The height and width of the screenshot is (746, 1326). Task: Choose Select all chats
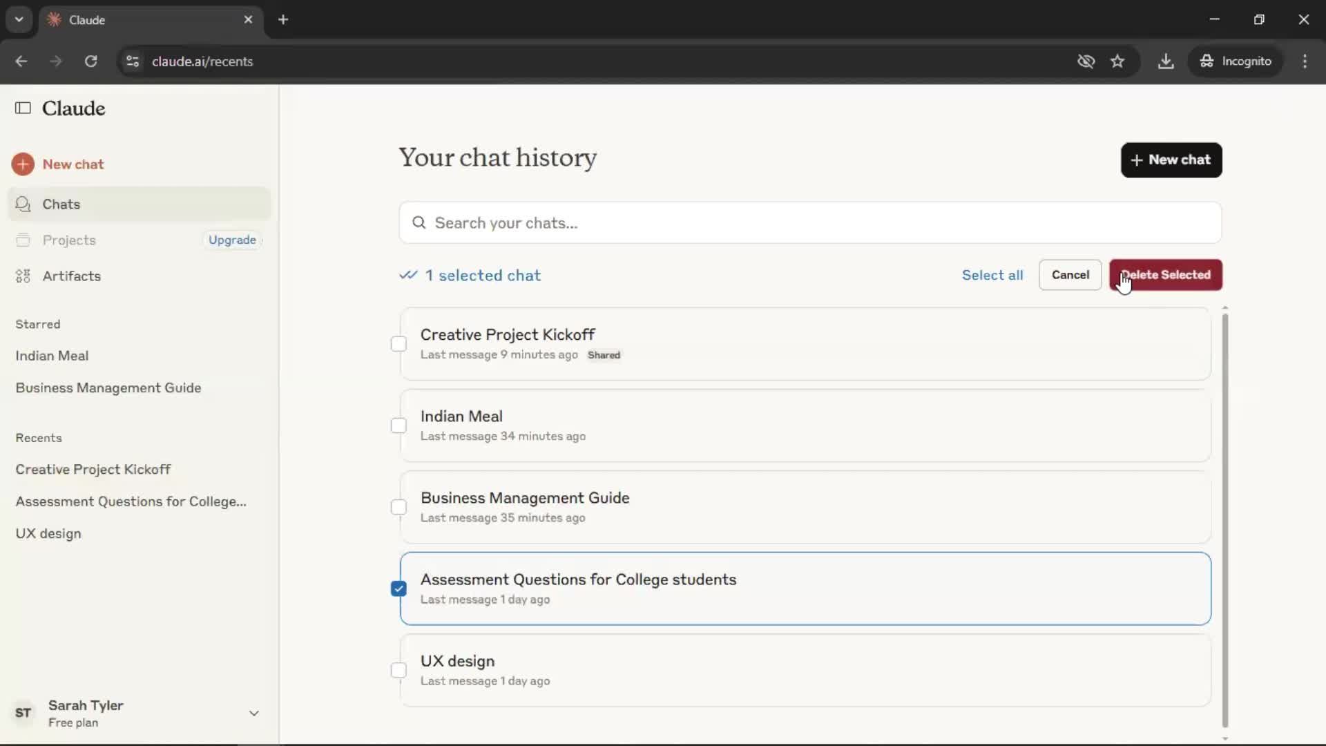992,275
